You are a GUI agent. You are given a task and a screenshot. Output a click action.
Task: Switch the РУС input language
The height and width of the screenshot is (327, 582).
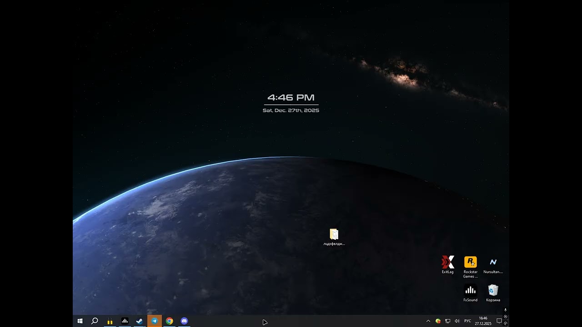click(x=468, y=321)
